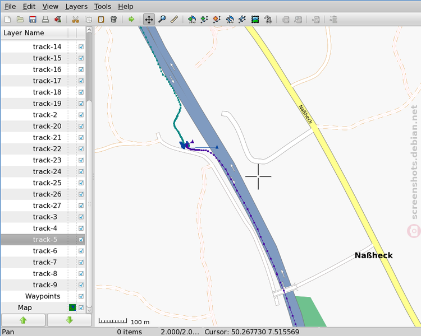
Task: Click the bold Naßheck place label
Action: pos(373,255)
